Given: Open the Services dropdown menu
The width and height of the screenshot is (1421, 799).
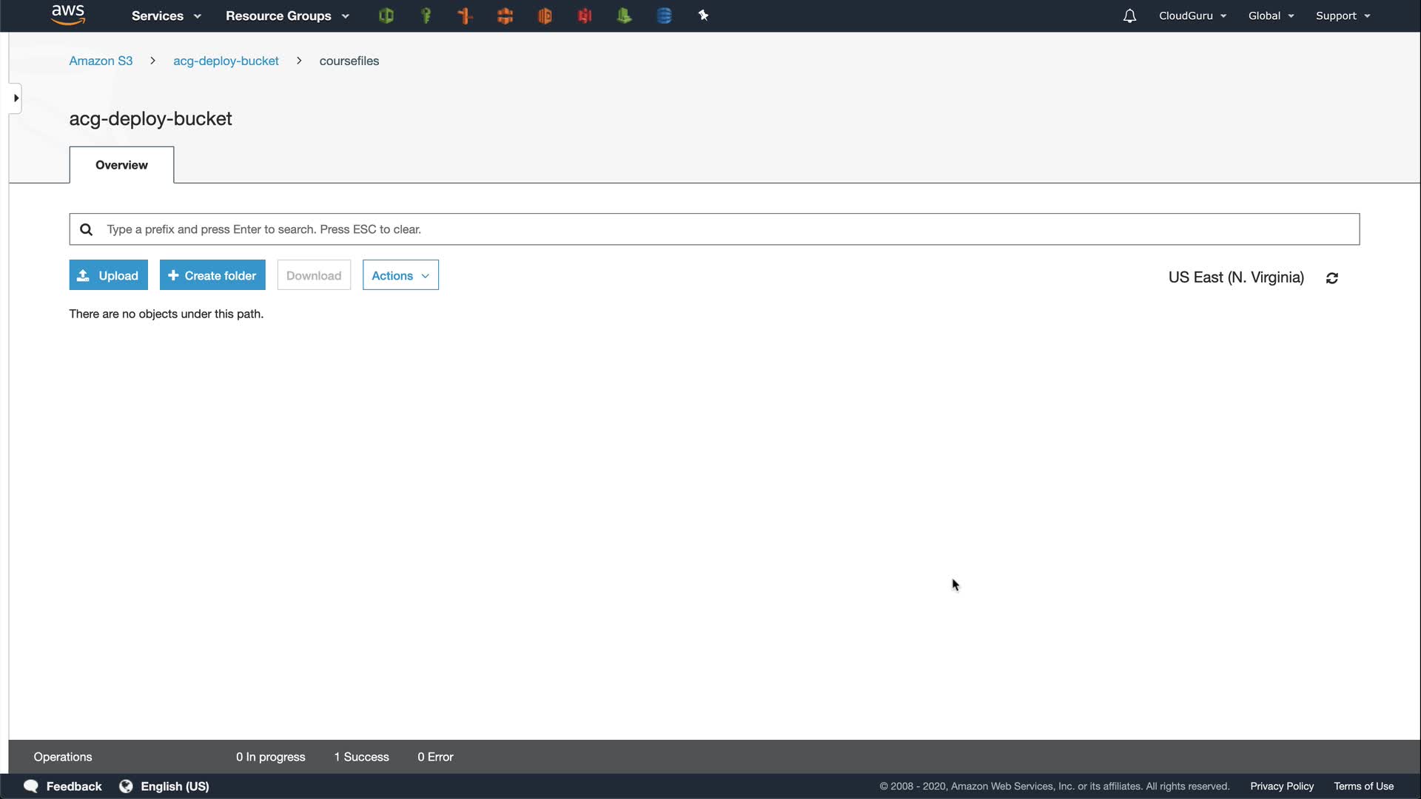Looking at the screenshot, I should (x=166, y=16).
